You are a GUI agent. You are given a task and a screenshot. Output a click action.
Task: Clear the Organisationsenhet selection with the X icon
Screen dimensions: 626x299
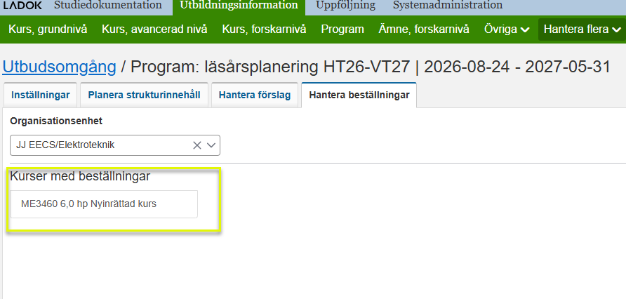[197, 145]
